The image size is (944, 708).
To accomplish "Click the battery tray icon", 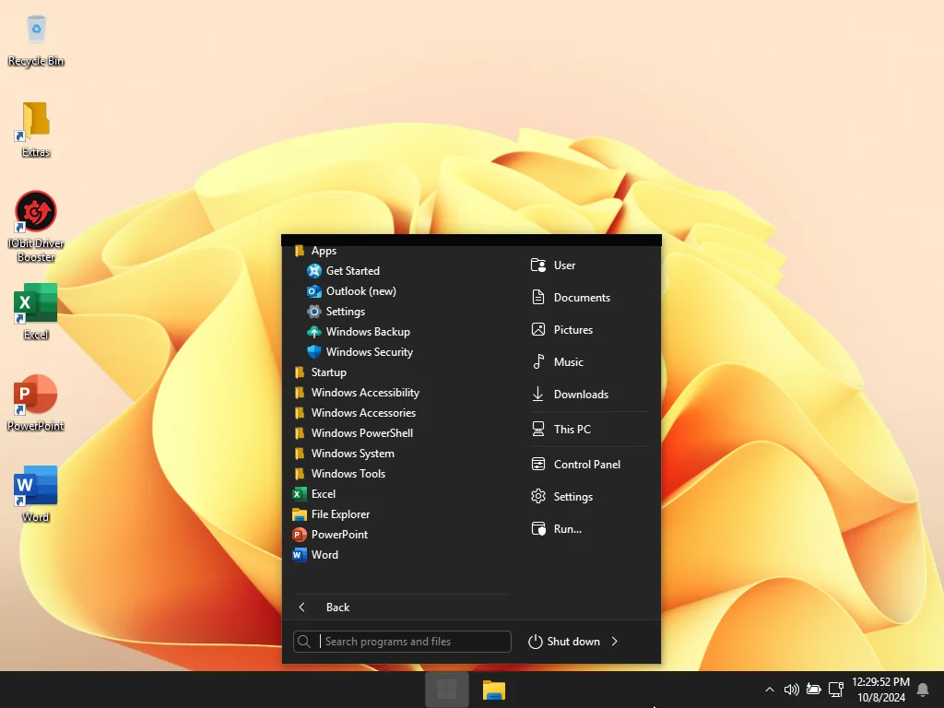I will 813,690.
